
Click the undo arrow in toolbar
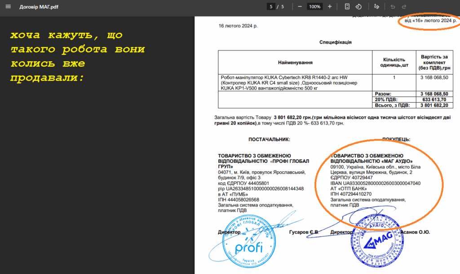393,7
